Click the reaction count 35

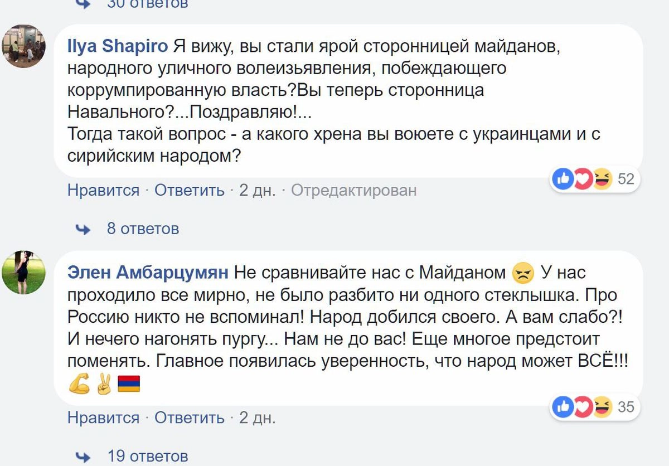(x=626, y=407)
